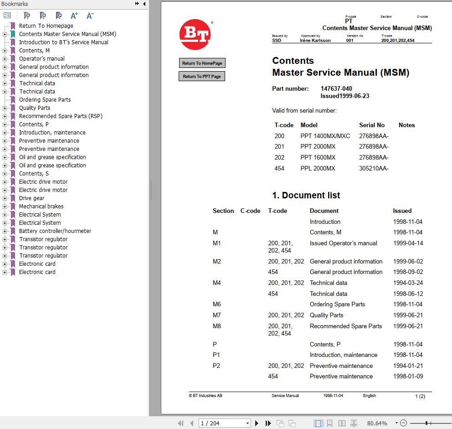Expand Recommended Spare Parts (RSP) node
The image size is (452, 429).
click(x=5, y=116)
